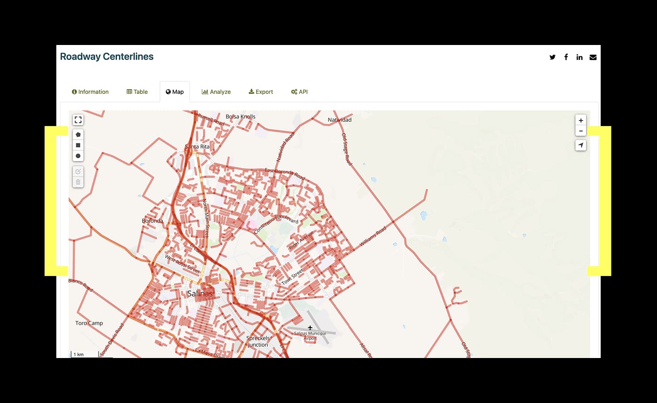Open the Export tab
657x403 pixels.
point(261,92)
